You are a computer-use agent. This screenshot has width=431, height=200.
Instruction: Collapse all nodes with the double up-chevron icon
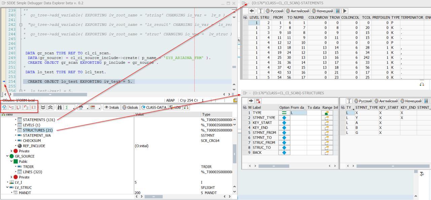[x=51, y=107]
